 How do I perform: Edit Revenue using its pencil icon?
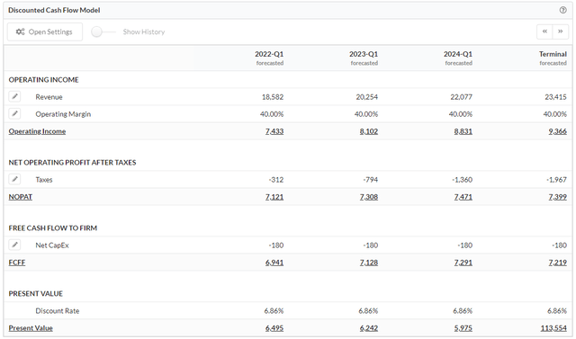pyautogui.click(x=14, y=96)
